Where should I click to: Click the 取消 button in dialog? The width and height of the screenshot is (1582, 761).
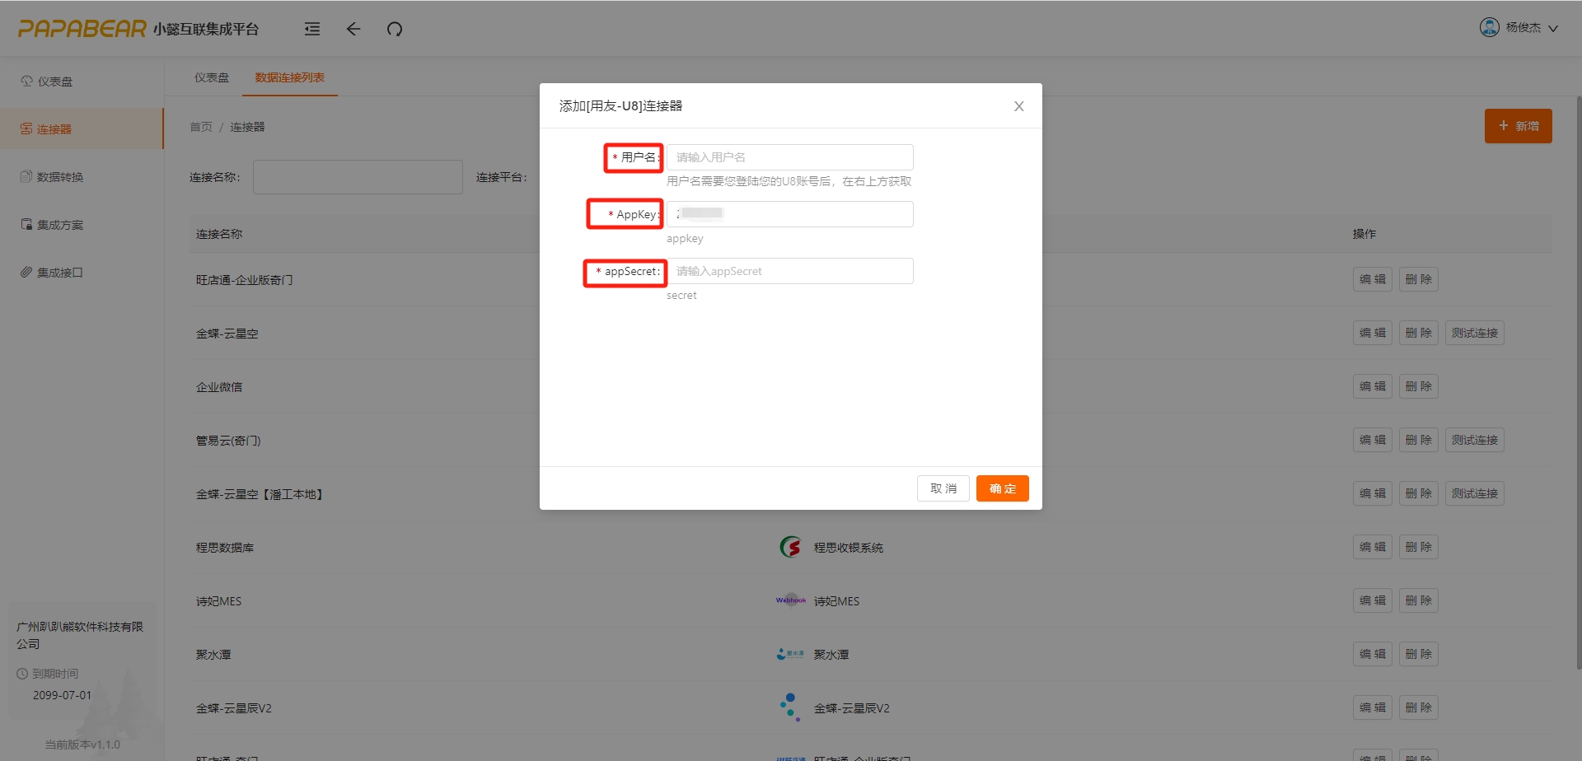943,488
